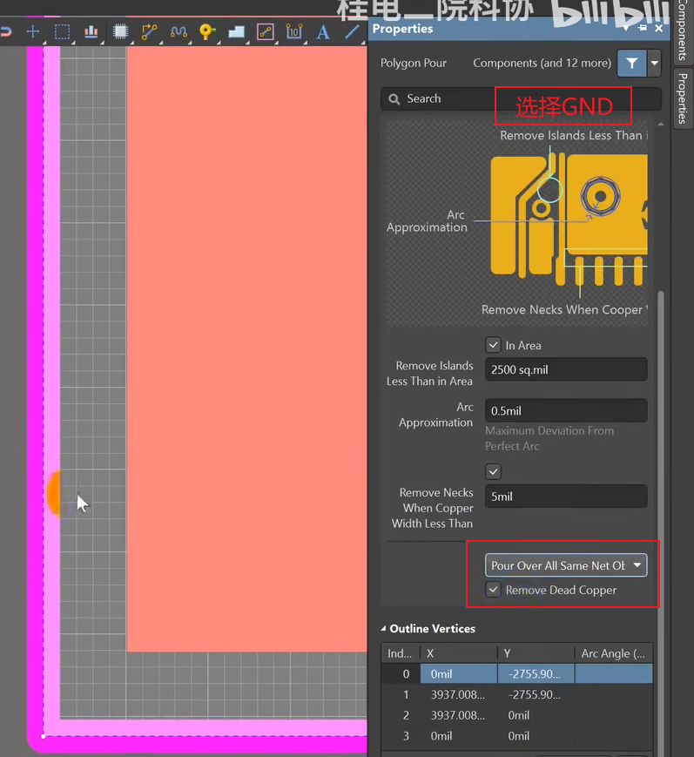The image size is (694, 757).
Task: Select vertex 2 X value 3937.008...
Action: click(x=459, y=715)
